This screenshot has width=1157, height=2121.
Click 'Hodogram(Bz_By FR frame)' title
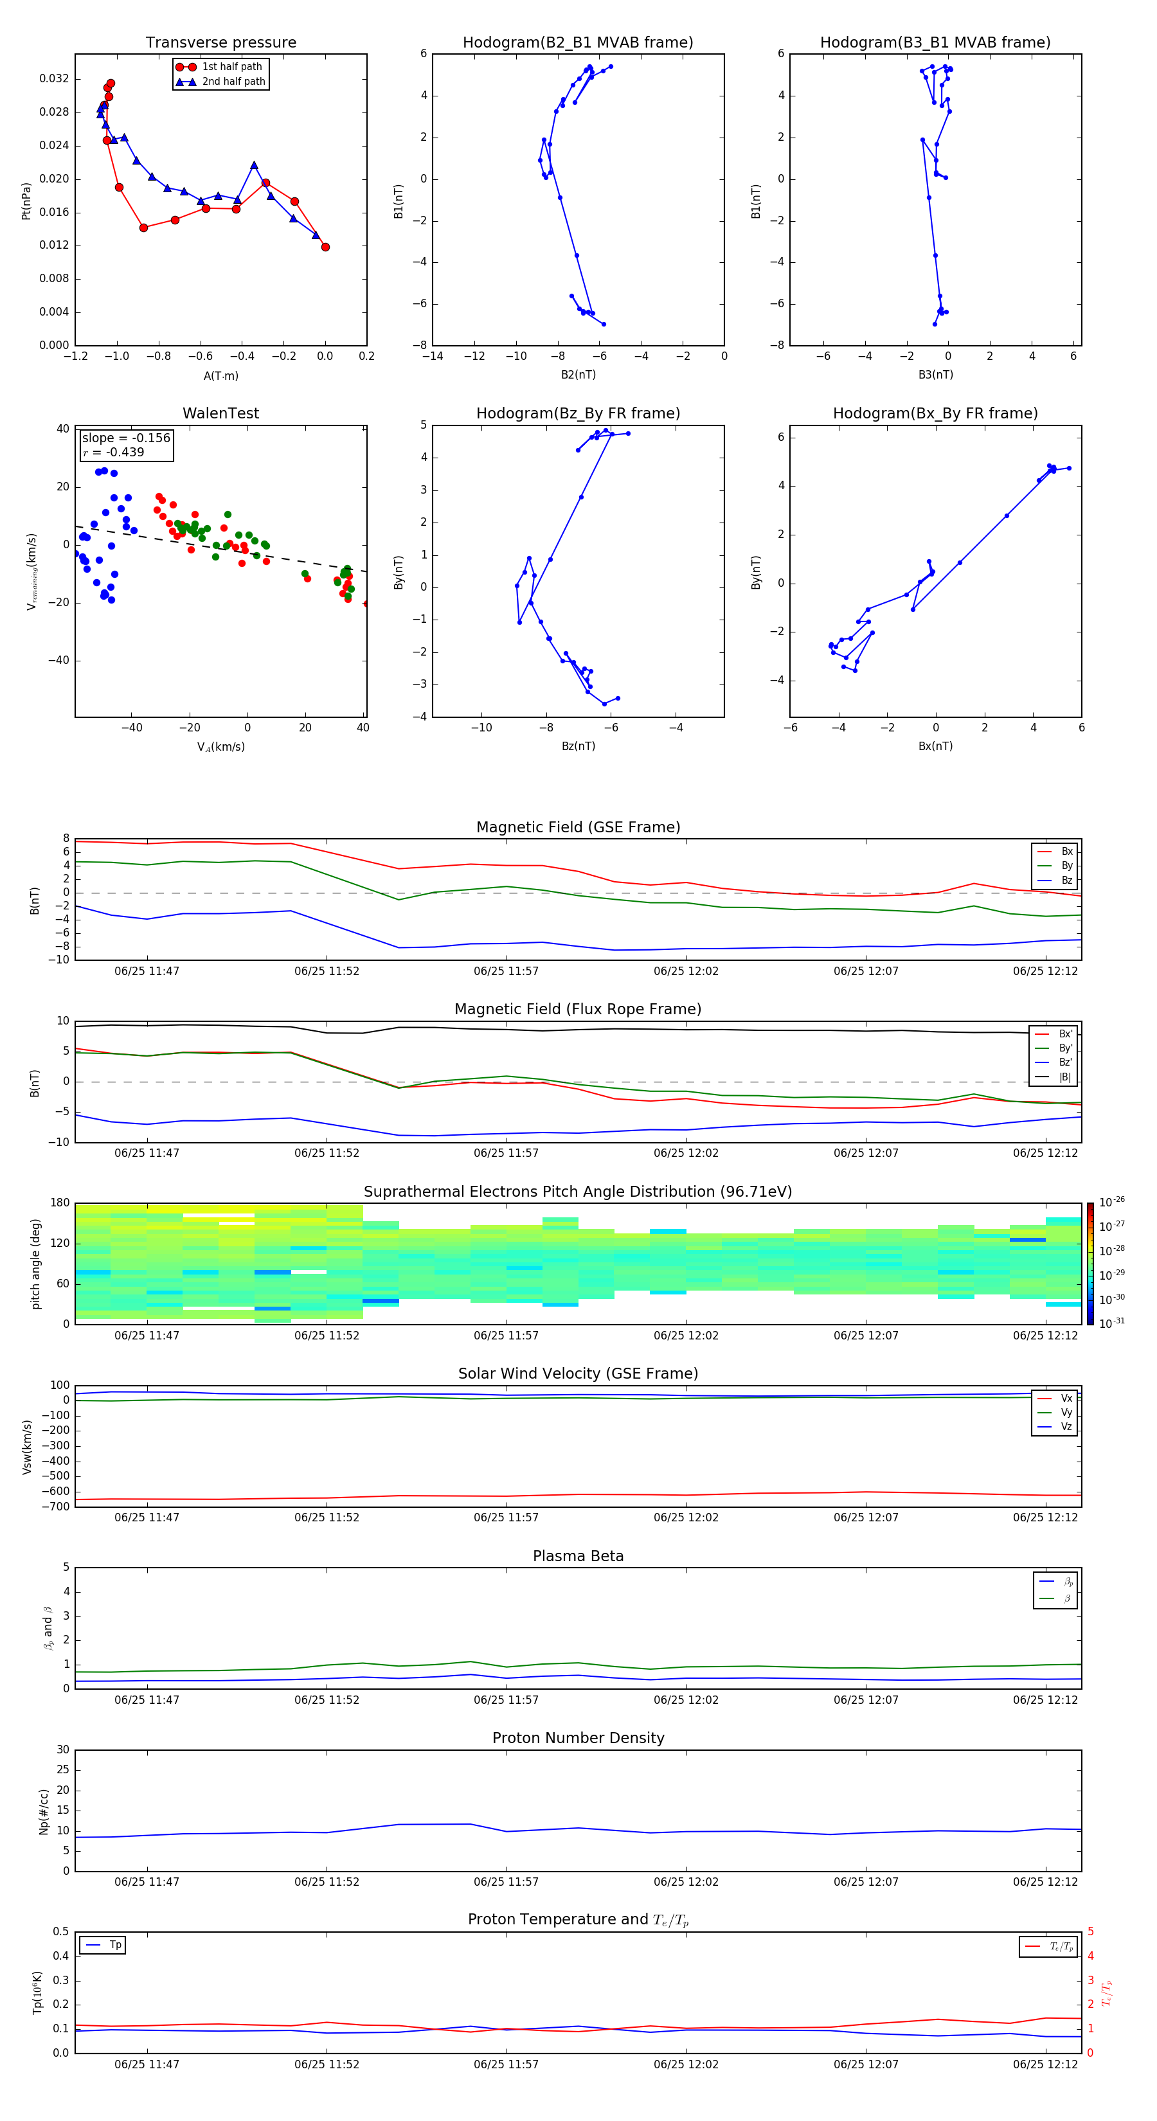578,413
